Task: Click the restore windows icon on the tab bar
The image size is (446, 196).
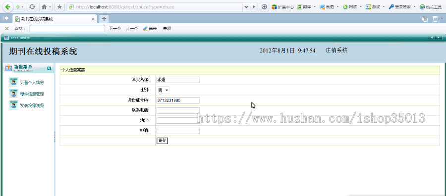Action: [425, 19]
